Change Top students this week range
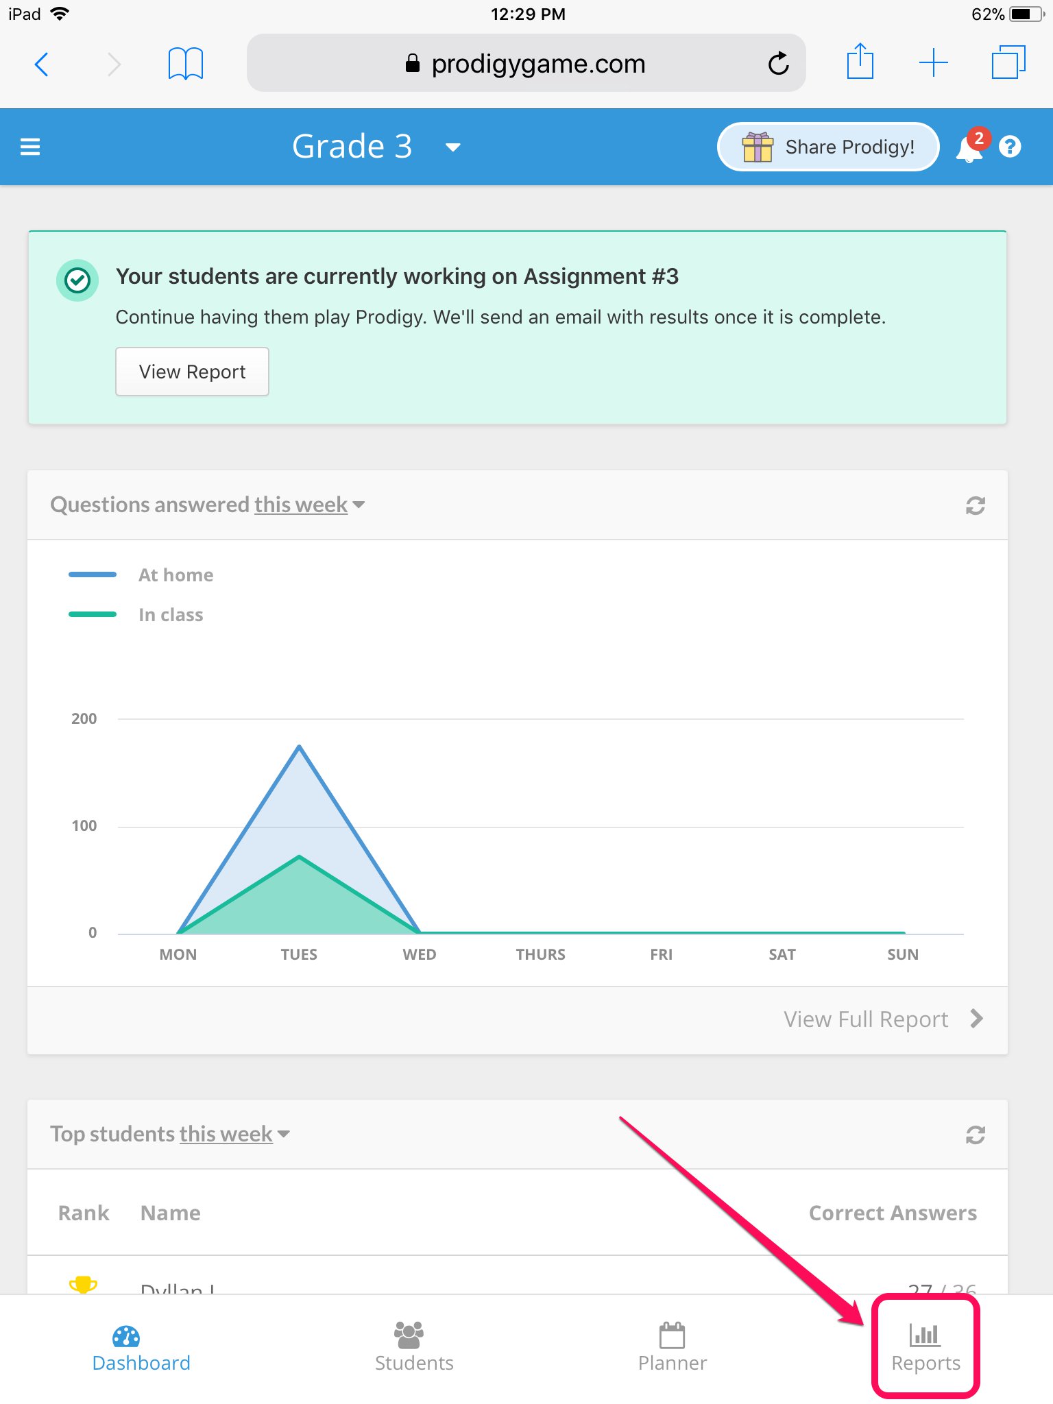The image size is (1053, 1404). coord(234,1135)
